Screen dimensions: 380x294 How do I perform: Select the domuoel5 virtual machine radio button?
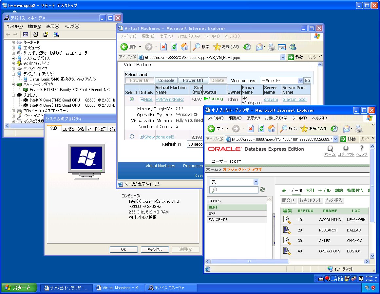point(132,137)
